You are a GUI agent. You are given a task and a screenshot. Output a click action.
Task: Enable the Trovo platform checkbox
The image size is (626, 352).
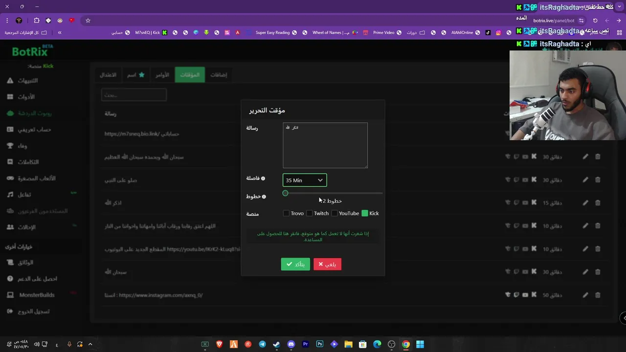pos(286,213)
